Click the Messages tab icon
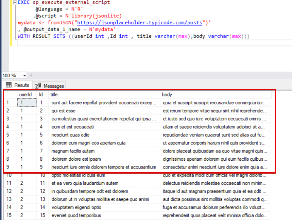 (x=38, y=85)
